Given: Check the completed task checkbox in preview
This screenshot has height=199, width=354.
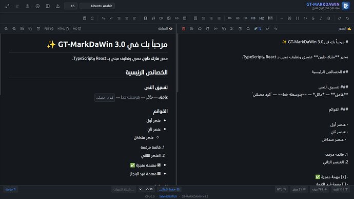Looking at the screenshot, I should click(159, 165).
